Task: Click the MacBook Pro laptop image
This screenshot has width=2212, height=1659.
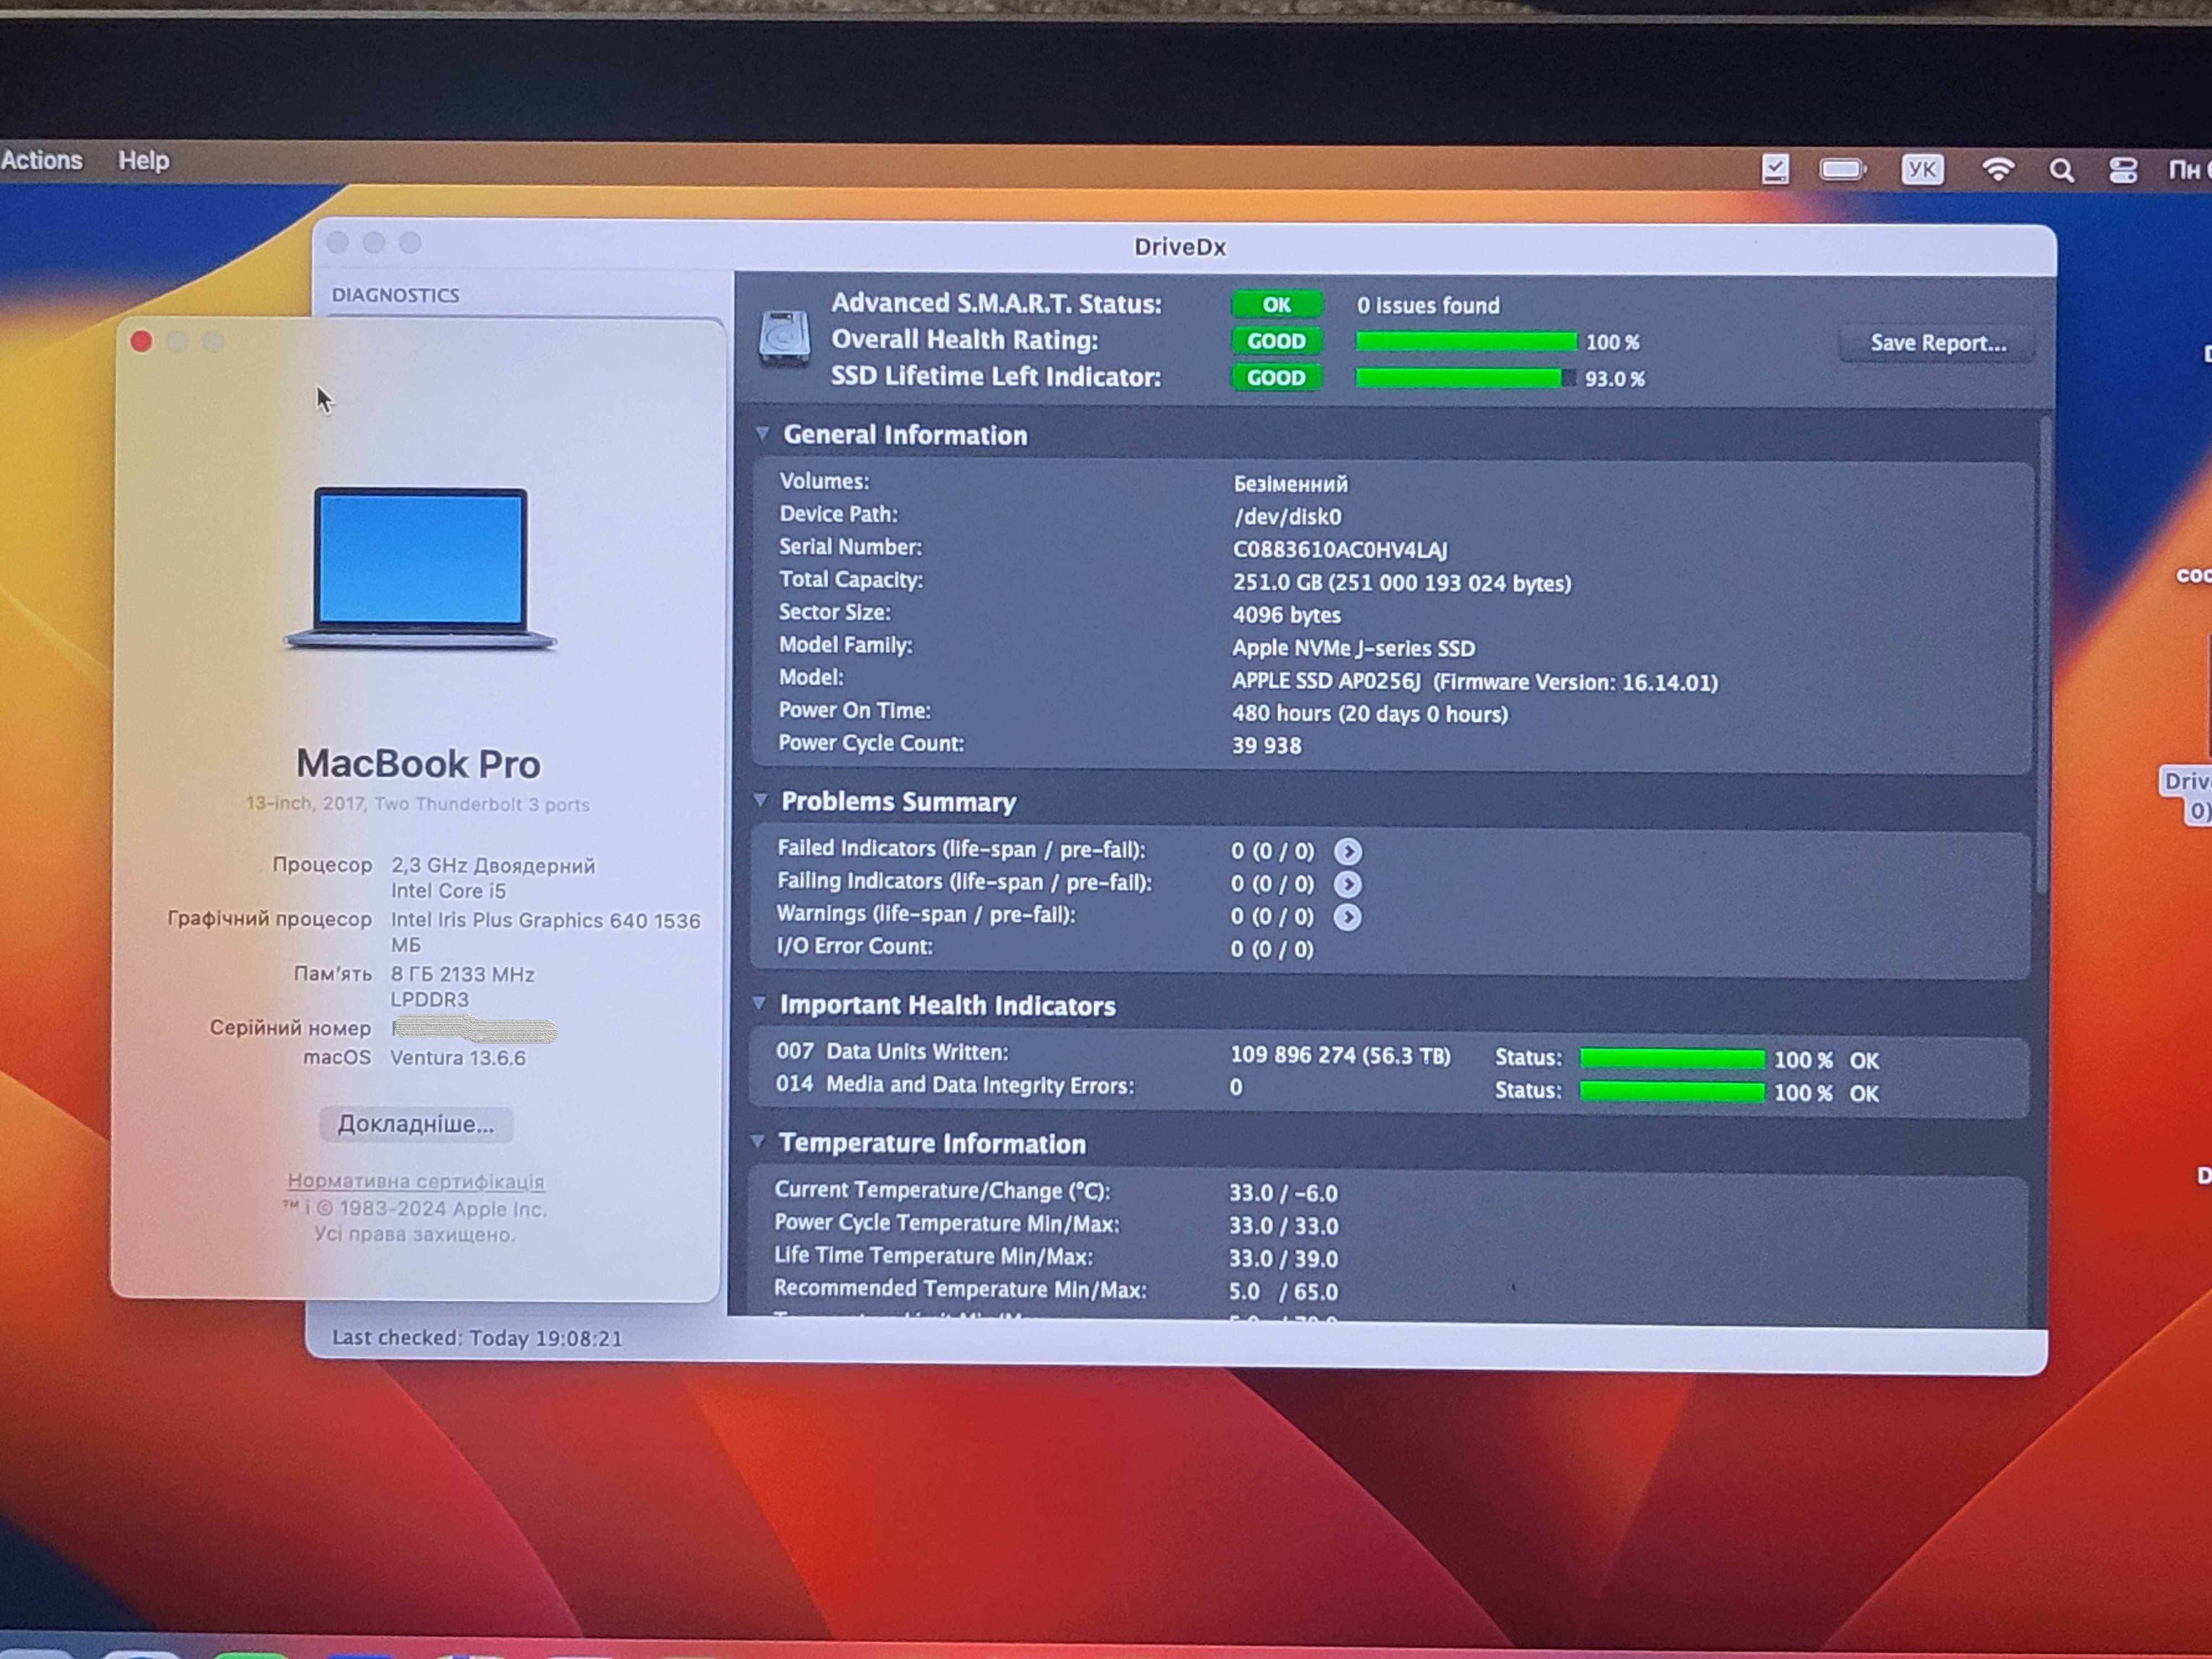Action: point(421,568)
